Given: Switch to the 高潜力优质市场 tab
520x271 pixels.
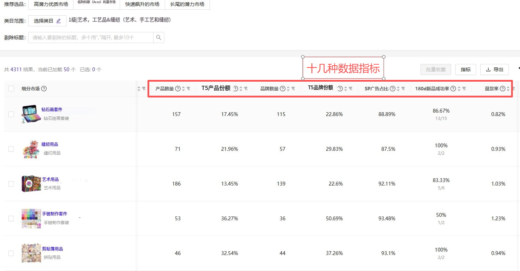Looking at the screenshot, I should point(50,5).
